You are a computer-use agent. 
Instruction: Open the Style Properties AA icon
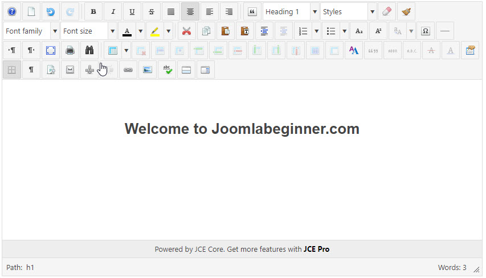pos(354,50)
